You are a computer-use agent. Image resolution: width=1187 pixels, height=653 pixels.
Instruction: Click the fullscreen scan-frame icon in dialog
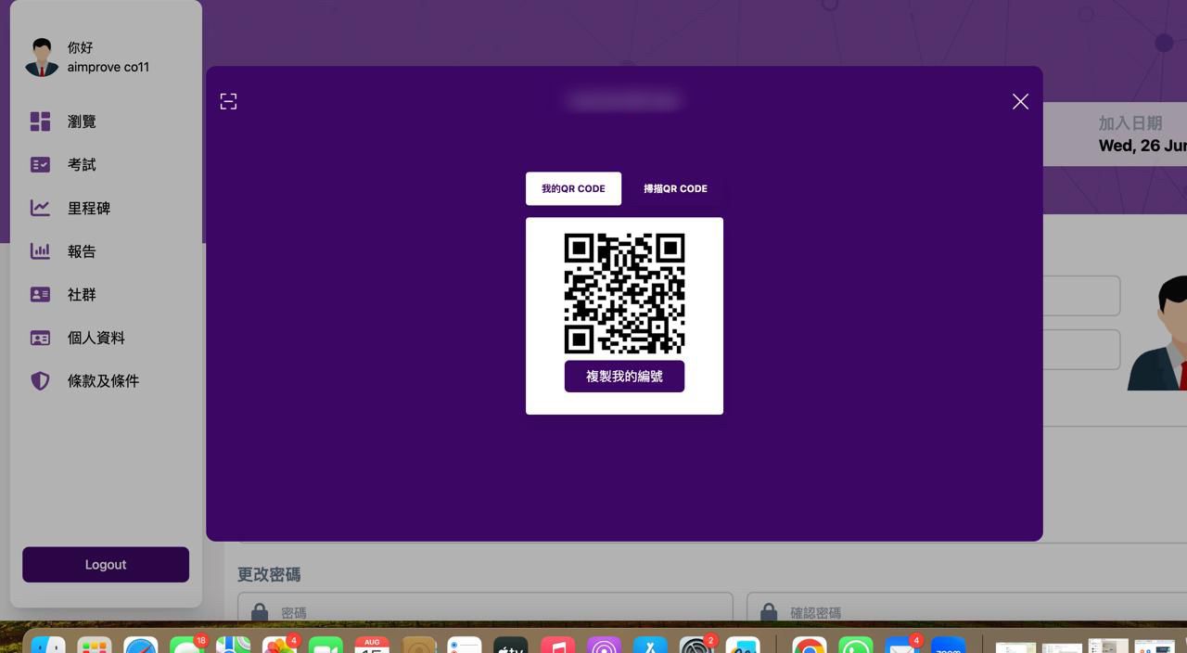pos(228,101)
